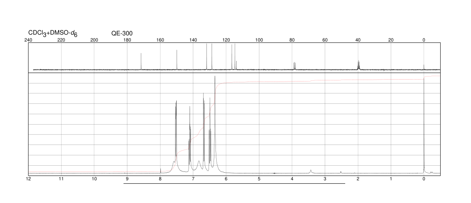Click the 8 tick label on proton axis
This screenshot has width=471, height=203.
160,179
